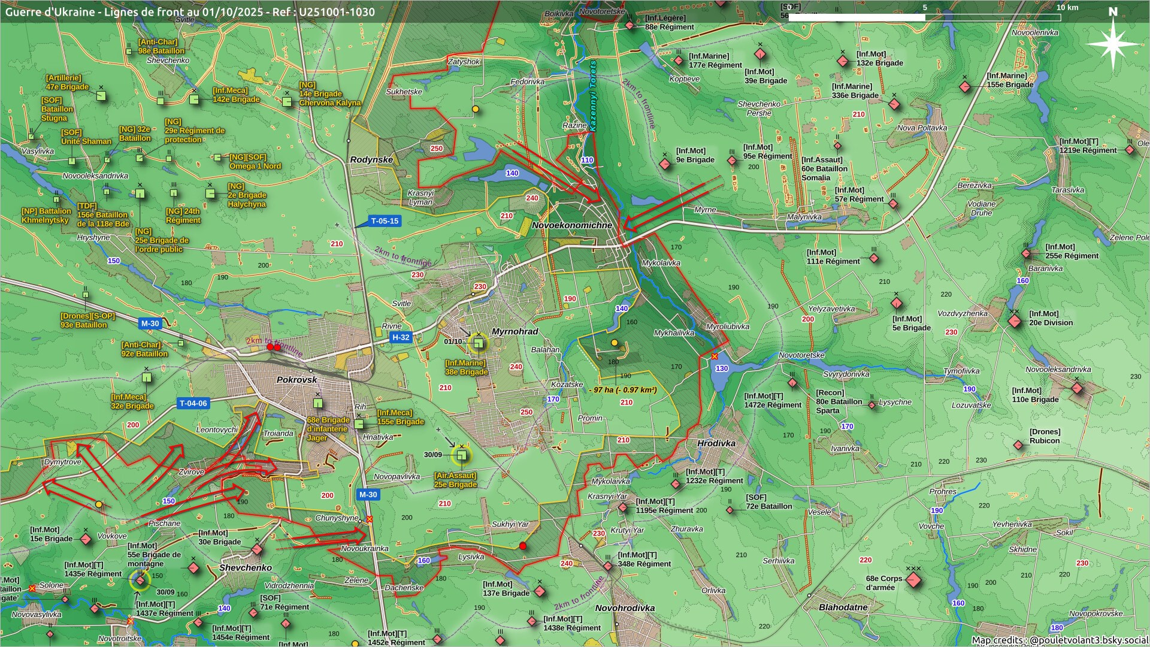This screenshot has height=647, width=1150.
Task: Click the yellow dot south of Zatyshok
Action: coord(476,109)
